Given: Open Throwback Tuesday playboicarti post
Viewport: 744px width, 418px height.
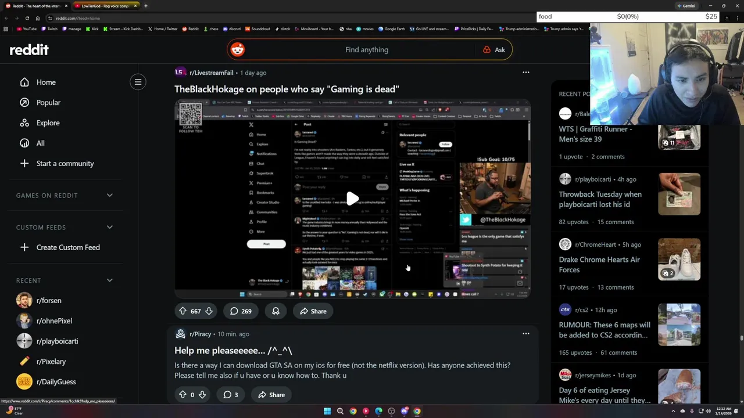Looking at the screenshot, I should click(x=600, y=200).
